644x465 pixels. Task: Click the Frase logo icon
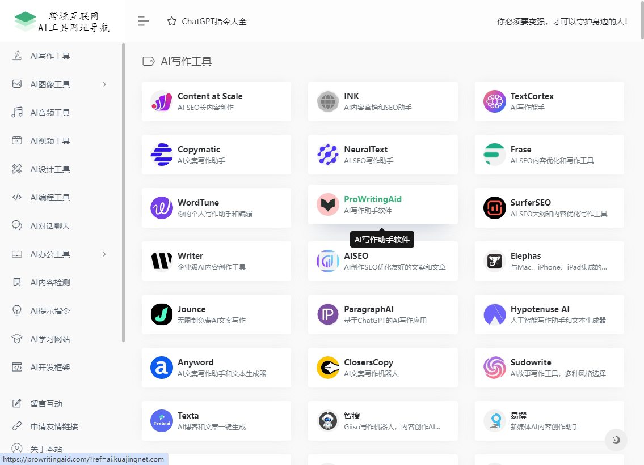tap(495, 155)
